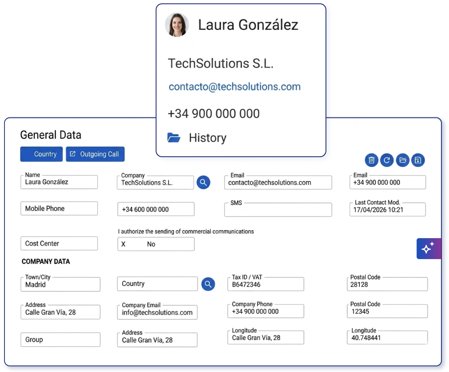This screenshot has width=449, height=372.
Task: Click the commercial communications authorization label
Action: (186, 231)
